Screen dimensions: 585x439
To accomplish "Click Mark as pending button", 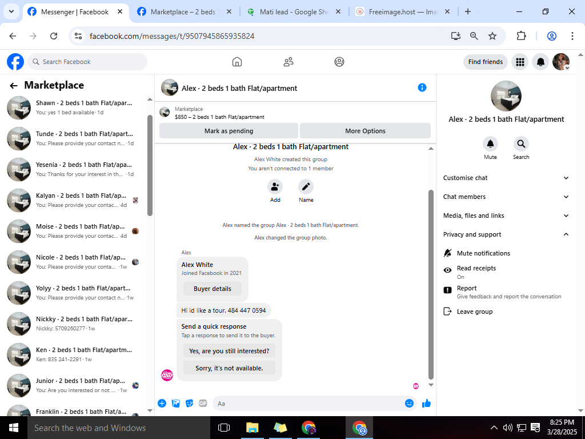I will [229, 131].
